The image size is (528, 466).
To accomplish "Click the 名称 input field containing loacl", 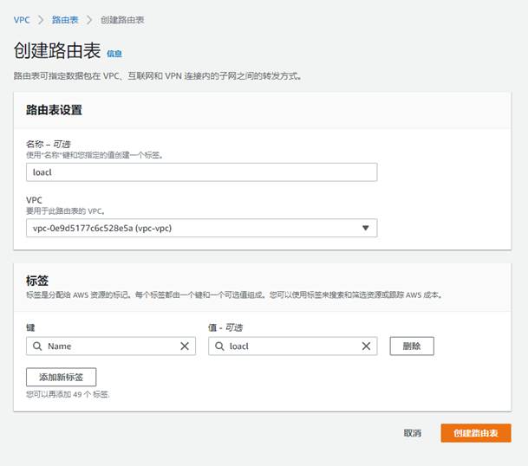I will tap(201, 172).
